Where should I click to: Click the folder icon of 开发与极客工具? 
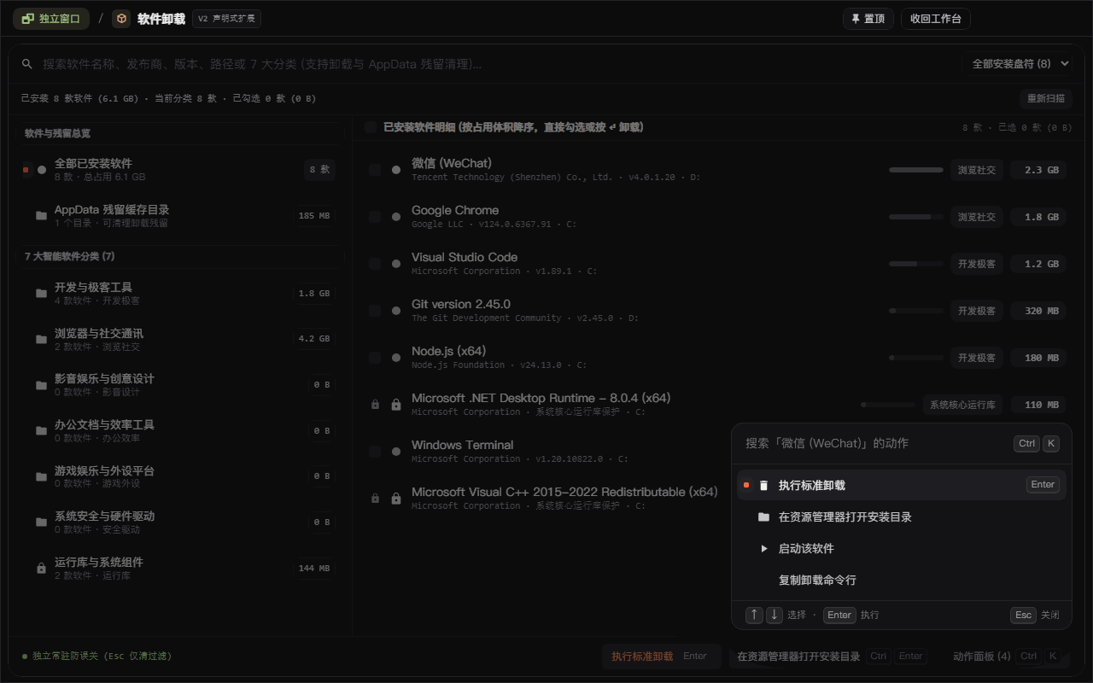[x=41, y=294]
